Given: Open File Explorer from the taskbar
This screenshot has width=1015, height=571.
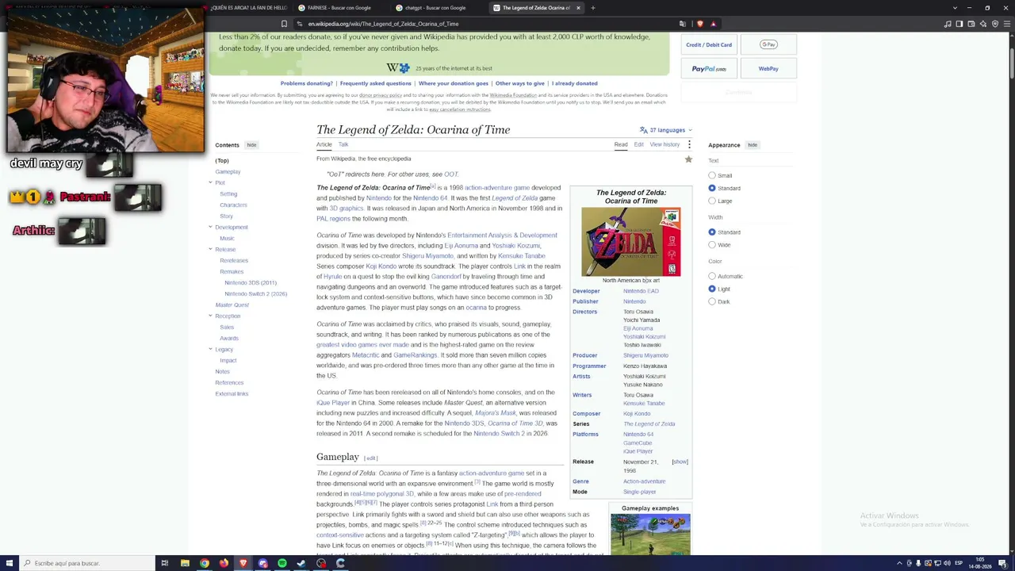Looking at the screenshot, I should [185, 563].
